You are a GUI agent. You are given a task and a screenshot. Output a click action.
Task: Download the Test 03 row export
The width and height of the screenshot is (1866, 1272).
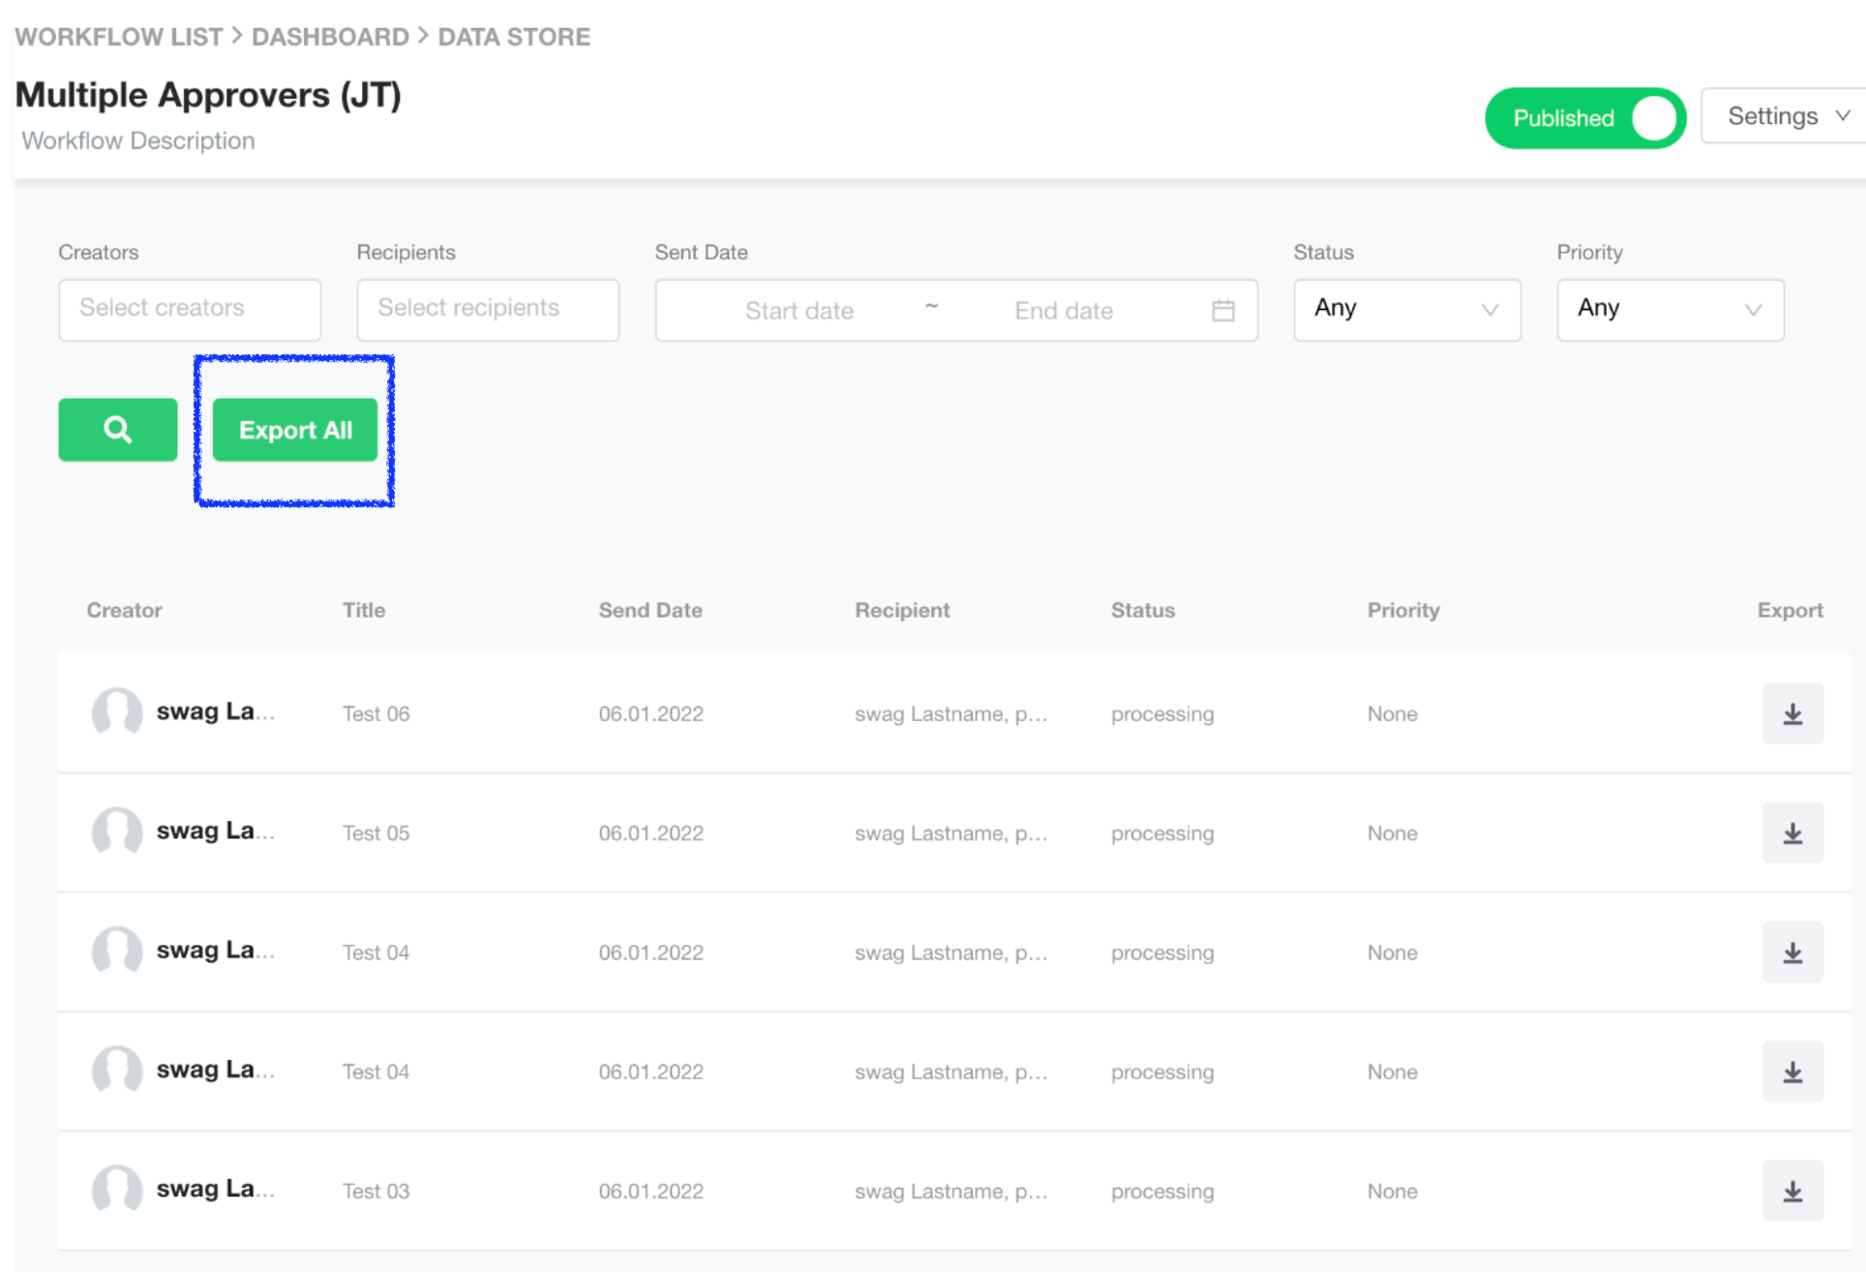coord(1791,1191)
